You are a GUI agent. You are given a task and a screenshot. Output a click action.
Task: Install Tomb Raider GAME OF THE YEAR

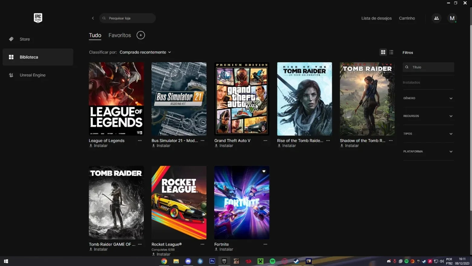click(98, 249)
